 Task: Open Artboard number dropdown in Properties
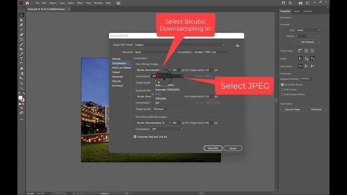point(309,36)
